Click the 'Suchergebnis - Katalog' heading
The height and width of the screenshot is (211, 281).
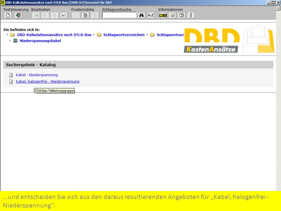[x=31, y=65]
